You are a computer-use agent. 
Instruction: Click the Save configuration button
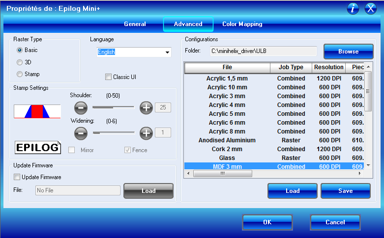[346, 191]
